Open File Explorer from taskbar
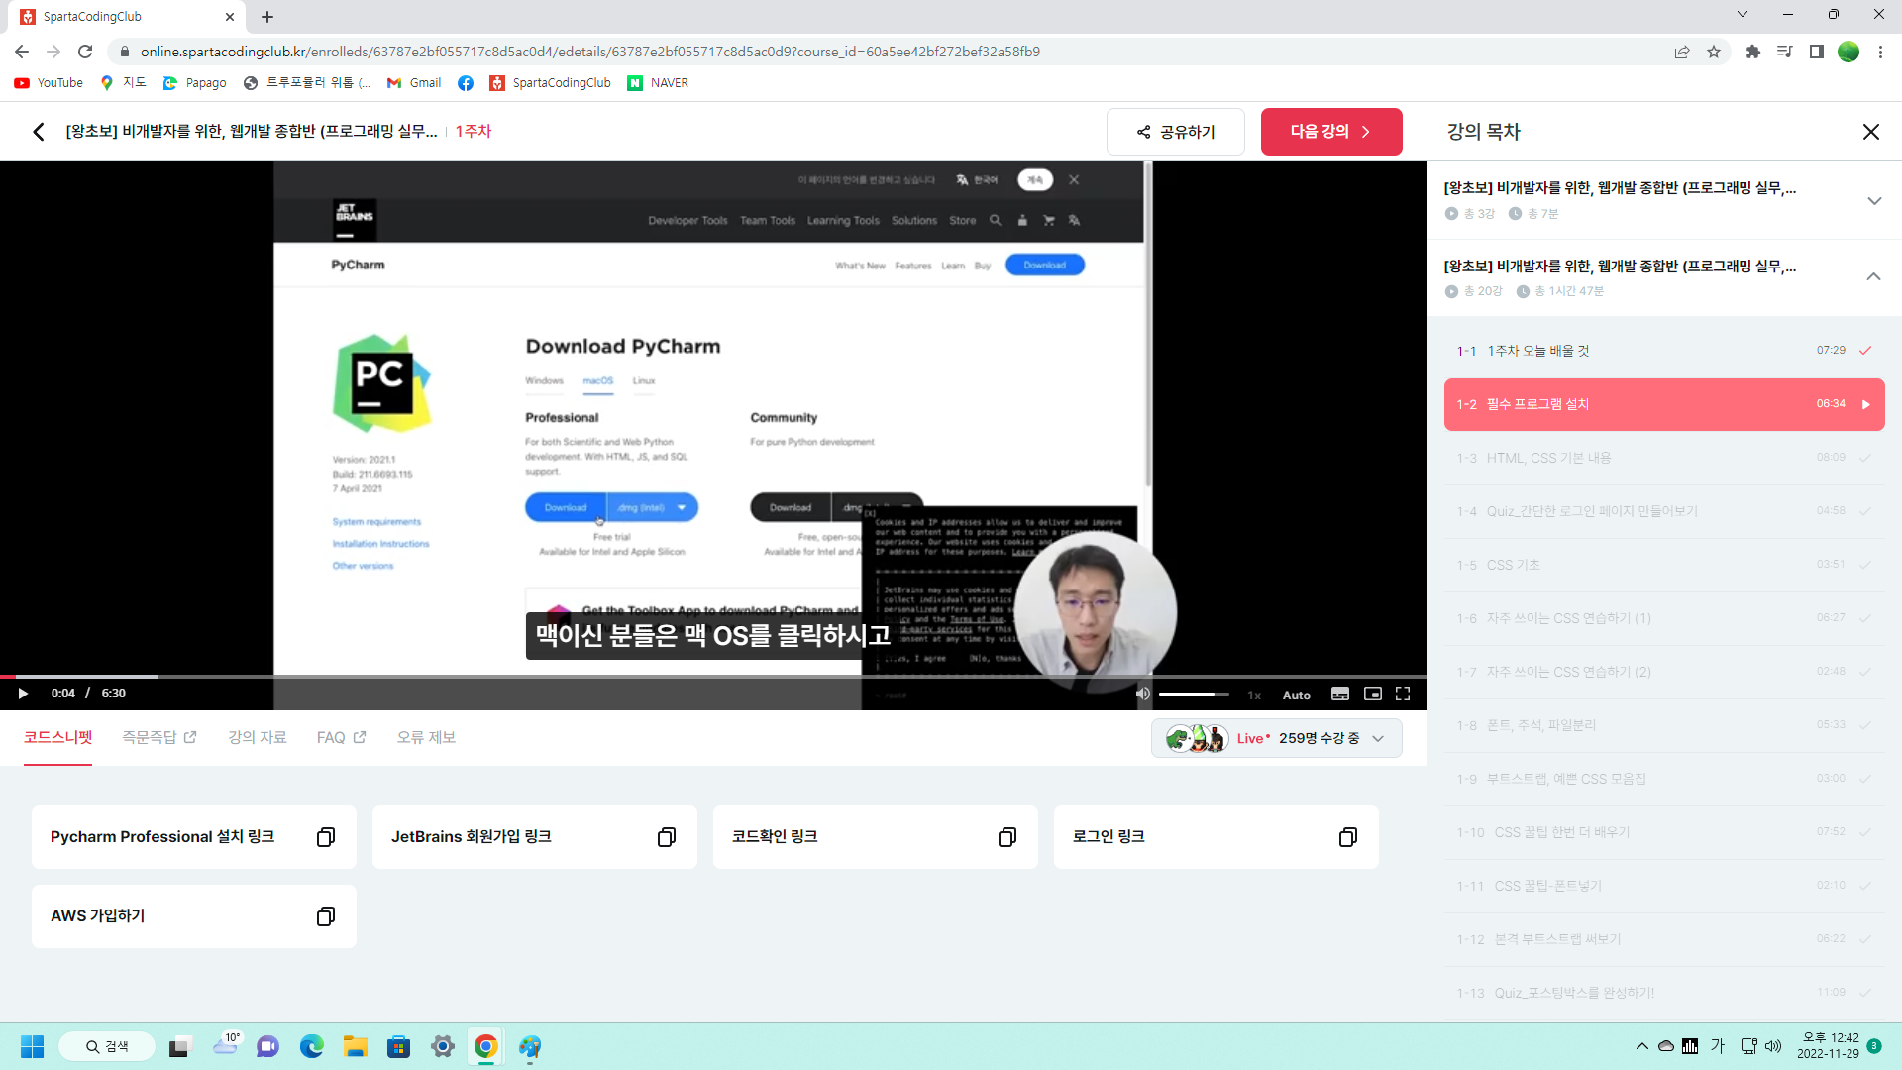Viewport: 1902px width, 1070px height. pos(355,1046)
